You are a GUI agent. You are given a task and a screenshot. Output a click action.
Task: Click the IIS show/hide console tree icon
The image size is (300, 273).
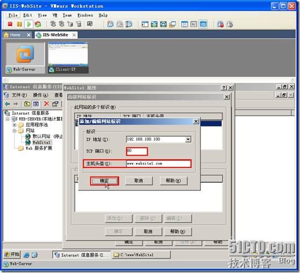[36, 104]
